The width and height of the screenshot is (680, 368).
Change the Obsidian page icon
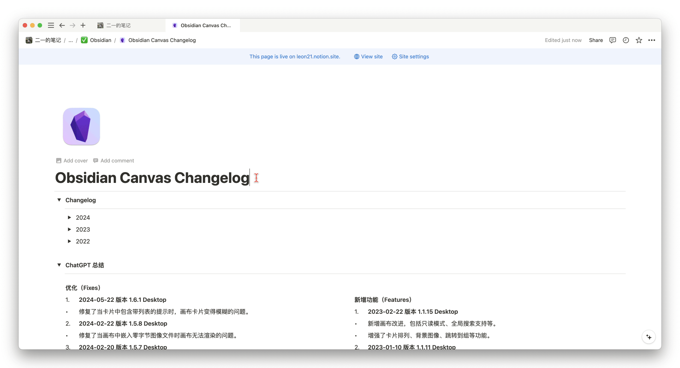point(81,126)
